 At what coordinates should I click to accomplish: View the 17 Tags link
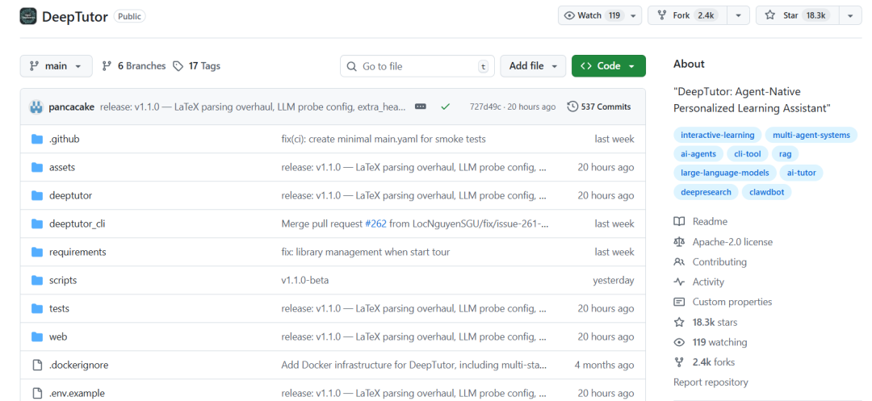[x=196, y=66]
